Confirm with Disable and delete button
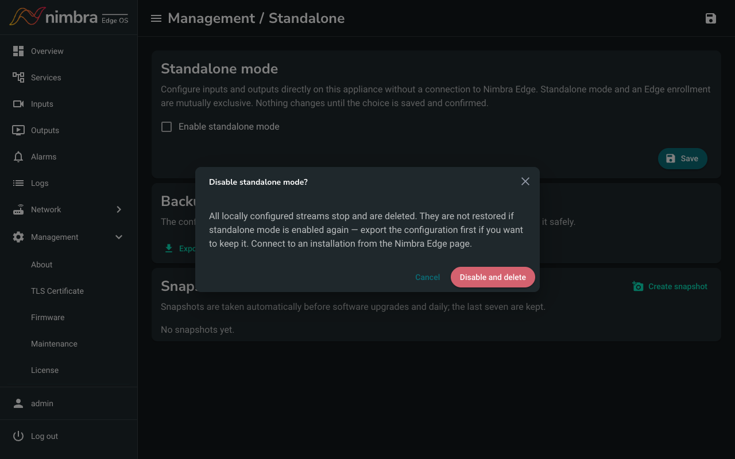735x459 pixels. click(493, 277)
